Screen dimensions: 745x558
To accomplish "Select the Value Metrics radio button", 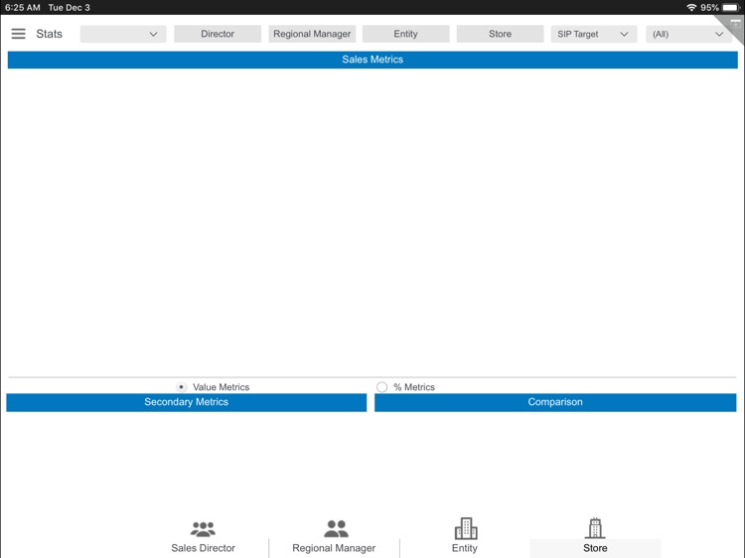I will 182,387.
